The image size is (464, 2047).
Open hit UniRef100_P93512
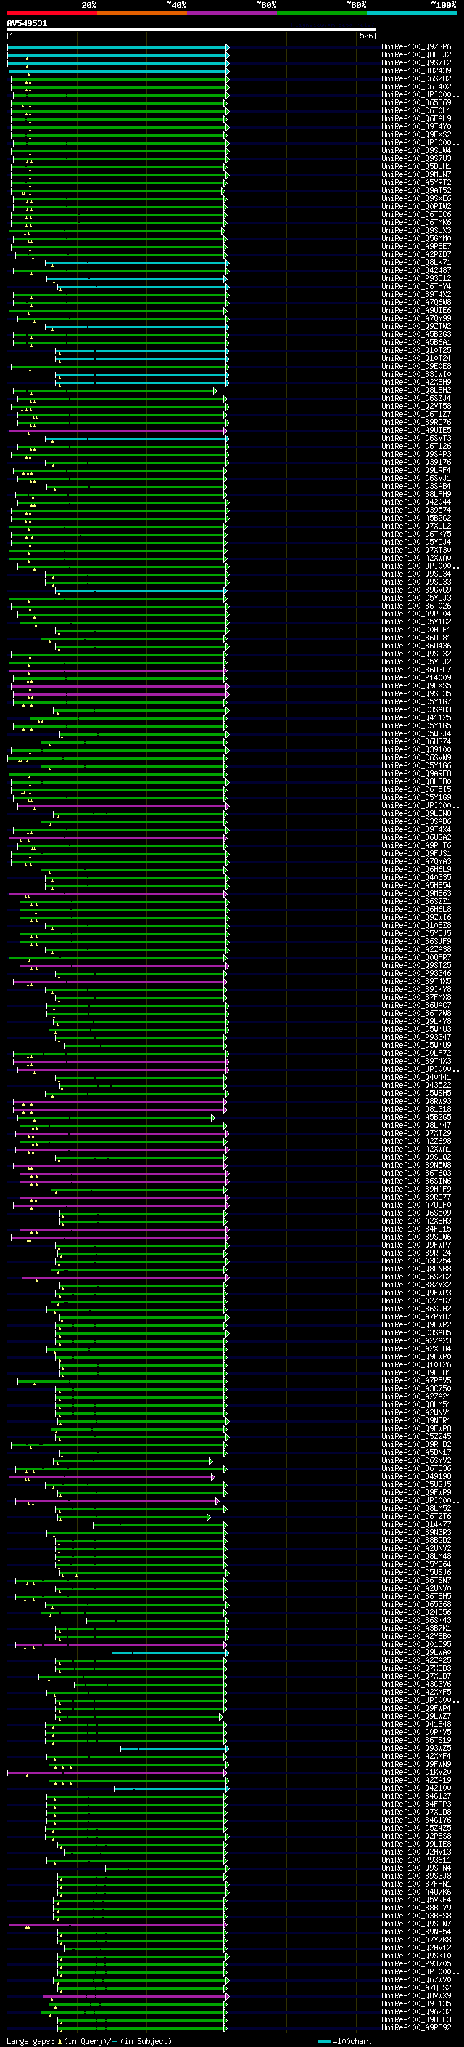point(416,278)
